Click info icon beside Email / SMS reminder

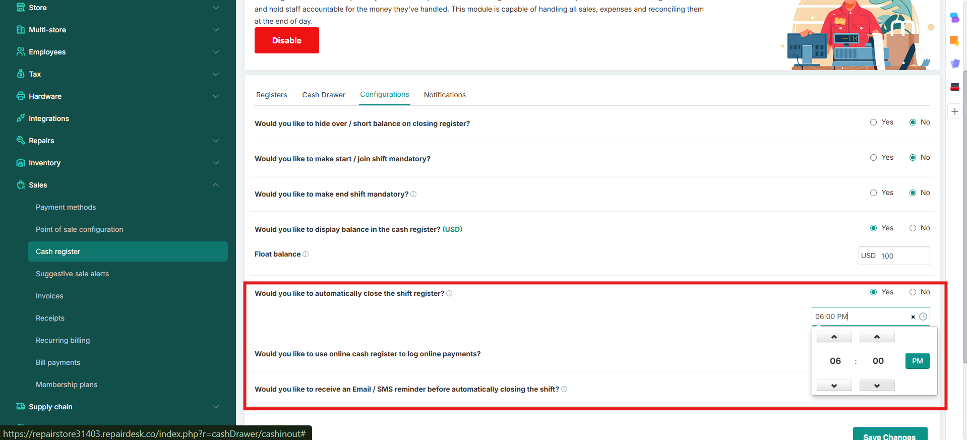564,389
